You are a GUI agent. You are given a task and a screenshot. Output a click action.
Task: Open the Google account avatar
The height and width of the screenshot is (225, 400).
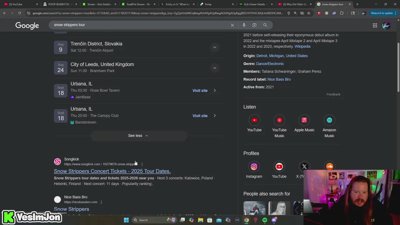tap(386, 25)
